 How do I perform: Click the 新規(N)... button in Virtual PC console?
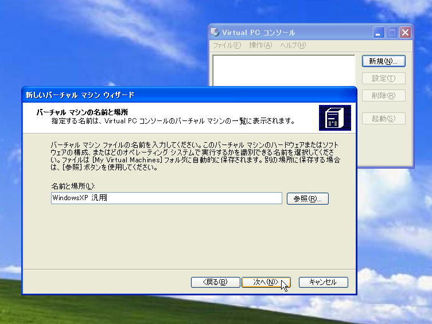383,61
